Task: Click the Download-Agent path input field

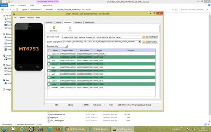Action: click(x=101, y=37)
